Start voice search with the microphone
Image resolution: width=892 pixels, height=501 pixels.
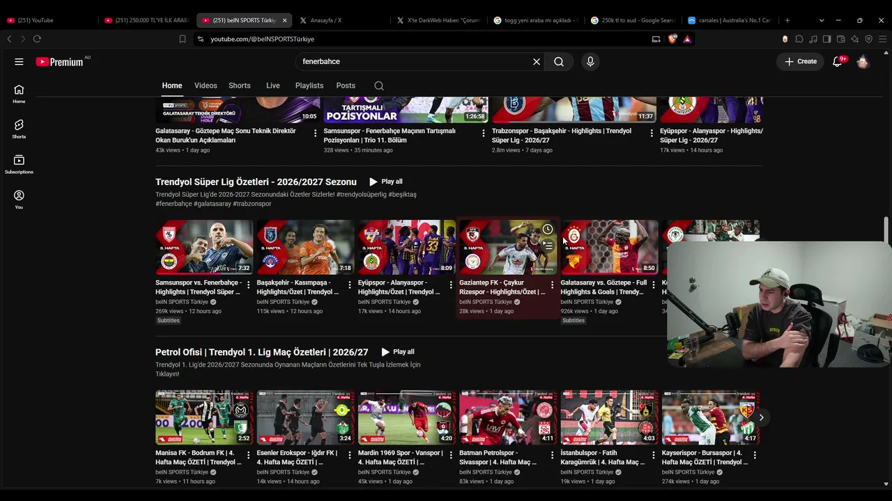pyautogui.click(x=590, y=61)
